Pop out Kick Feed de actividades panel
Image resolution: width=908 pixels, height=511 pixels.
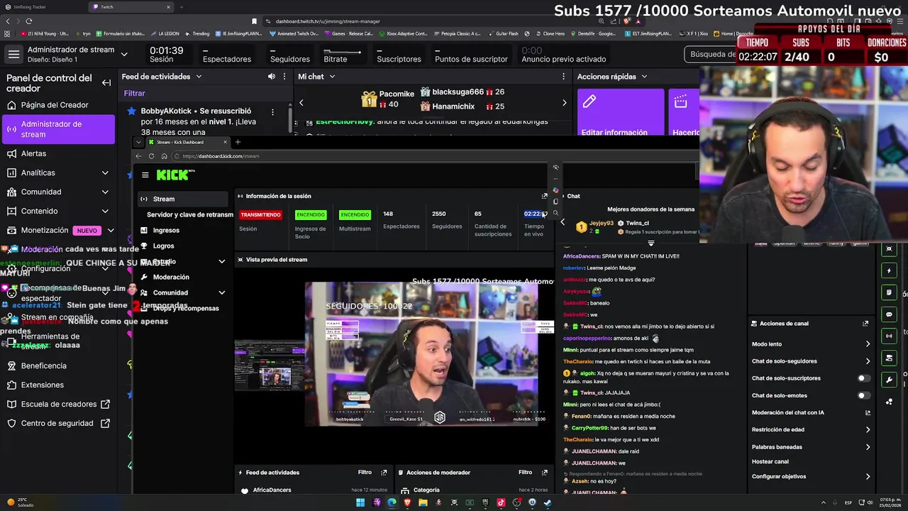384,472
